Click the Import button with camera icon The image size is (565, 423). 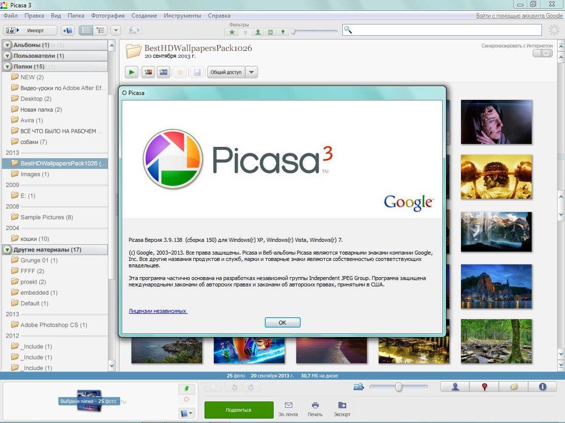[x=30, y=30]
